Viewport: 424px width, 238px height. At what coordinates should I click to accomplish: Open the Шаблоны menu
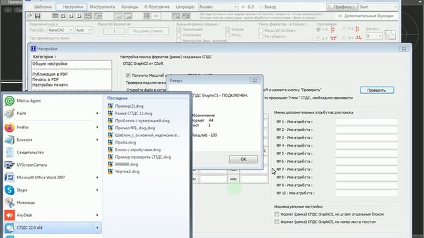point(42,7)
